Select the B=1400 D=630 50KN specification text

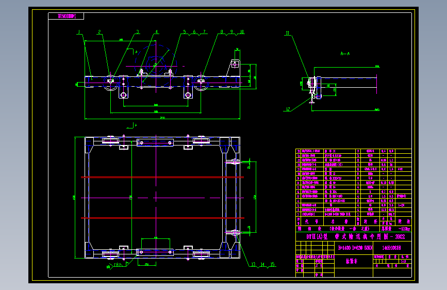coord(355,248)
